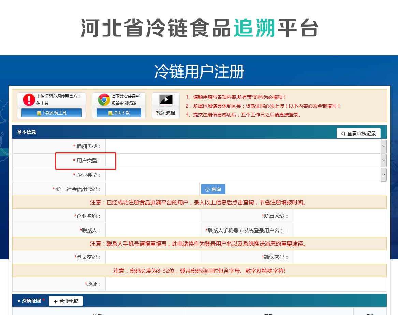Select the 所属区域 field
The height and width of the screenshot is (315, 398).
[x=340, y=216]
